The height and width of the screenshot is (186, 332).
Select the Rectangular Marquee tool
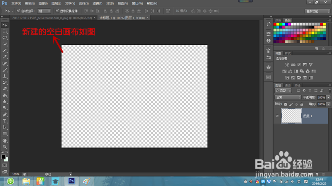click(5, 31)
